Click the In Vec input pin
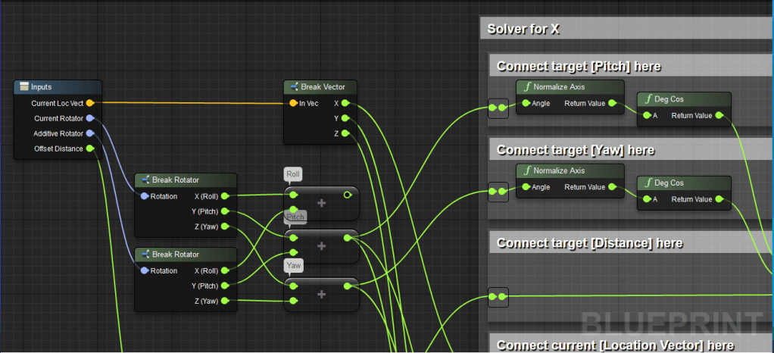 tap(293, 103)
